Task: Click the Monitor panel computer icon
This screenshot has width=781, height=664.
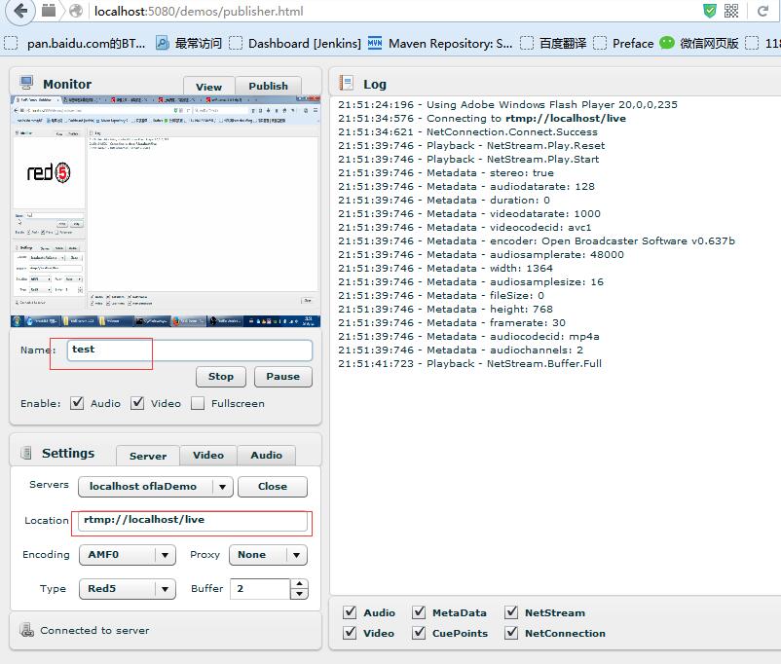Action: point(26,82)
